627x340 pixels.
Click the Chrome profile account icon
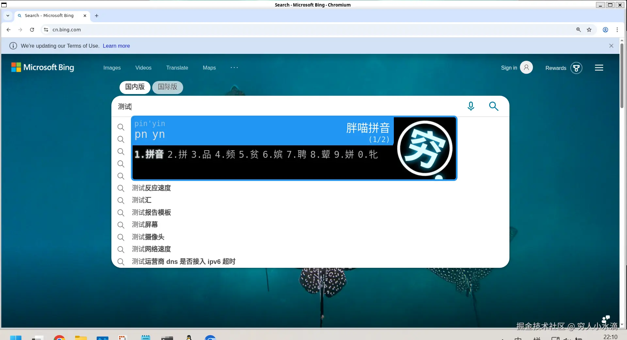[x=605, y=29]
